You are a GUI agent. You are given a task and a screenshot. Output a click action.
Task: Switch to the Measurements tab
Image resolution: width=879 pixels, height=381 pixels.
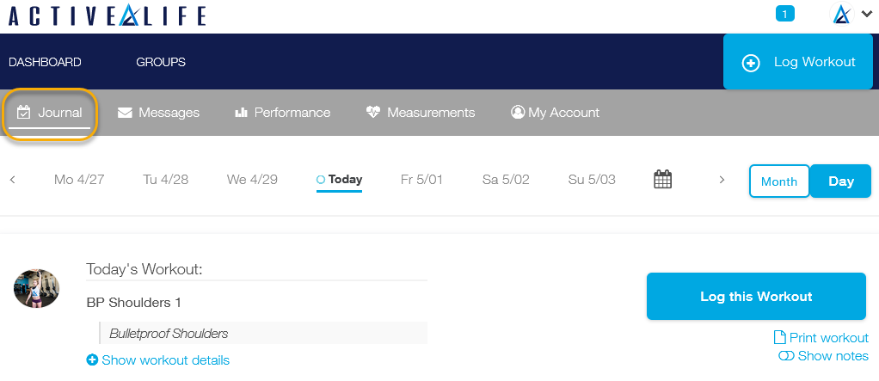tap(421, 113)
